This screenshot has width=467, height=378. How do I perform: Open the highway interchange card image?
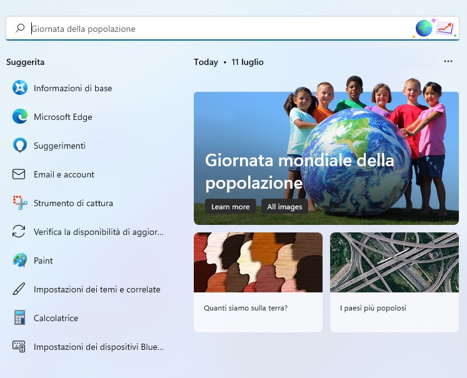[x=394, y=262]
